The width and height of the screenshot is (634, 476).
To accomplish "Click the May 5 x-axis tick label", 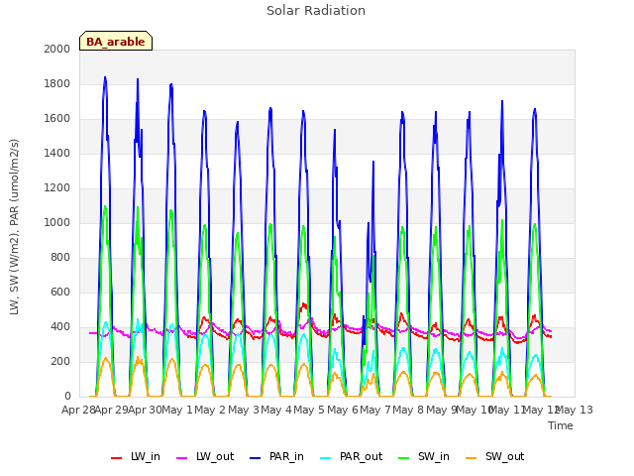I will tap(309, 410).
